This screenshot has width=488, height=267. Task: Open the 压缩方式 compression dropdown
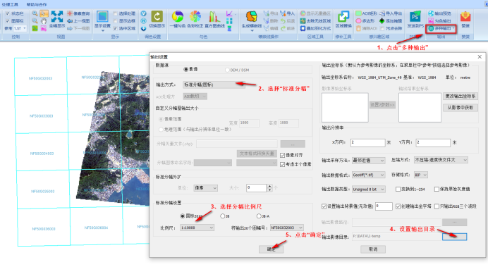tap(441, 160)
